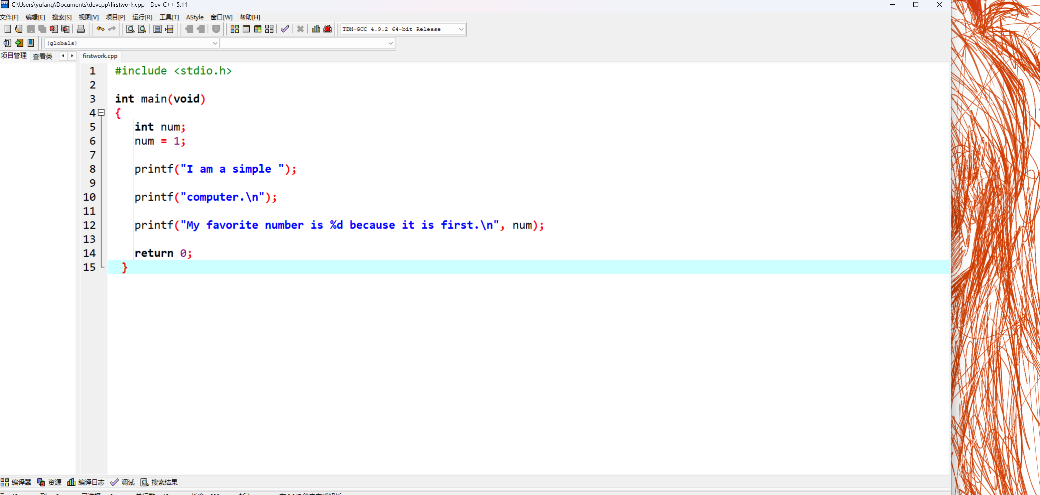The height and width of the screenshot is (495, 1040).
Task: Collapse the code fold at line 4
Action: (x=101, y=113)
